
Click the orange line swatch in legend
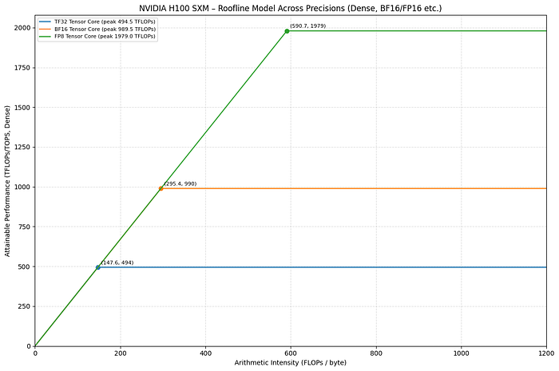click(46, 30)
